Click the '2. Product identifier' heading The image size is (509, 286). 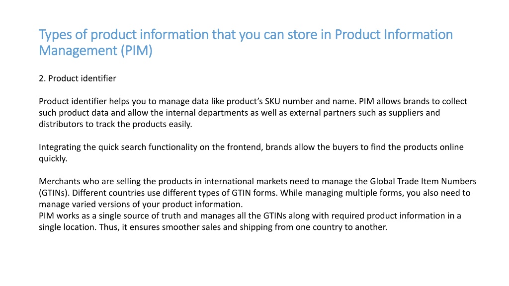coord(77,78)
